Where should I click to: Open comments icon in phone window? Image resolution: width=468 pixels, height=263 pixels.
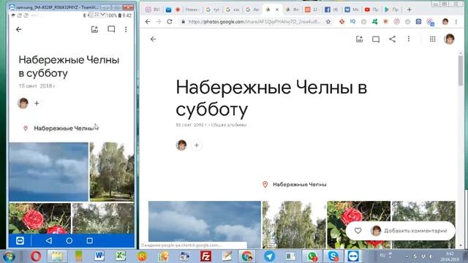point(111,29)
